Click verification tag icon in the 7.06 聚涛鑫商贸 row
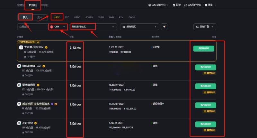The height and width of the screenshot is (138, 257). 205,93
